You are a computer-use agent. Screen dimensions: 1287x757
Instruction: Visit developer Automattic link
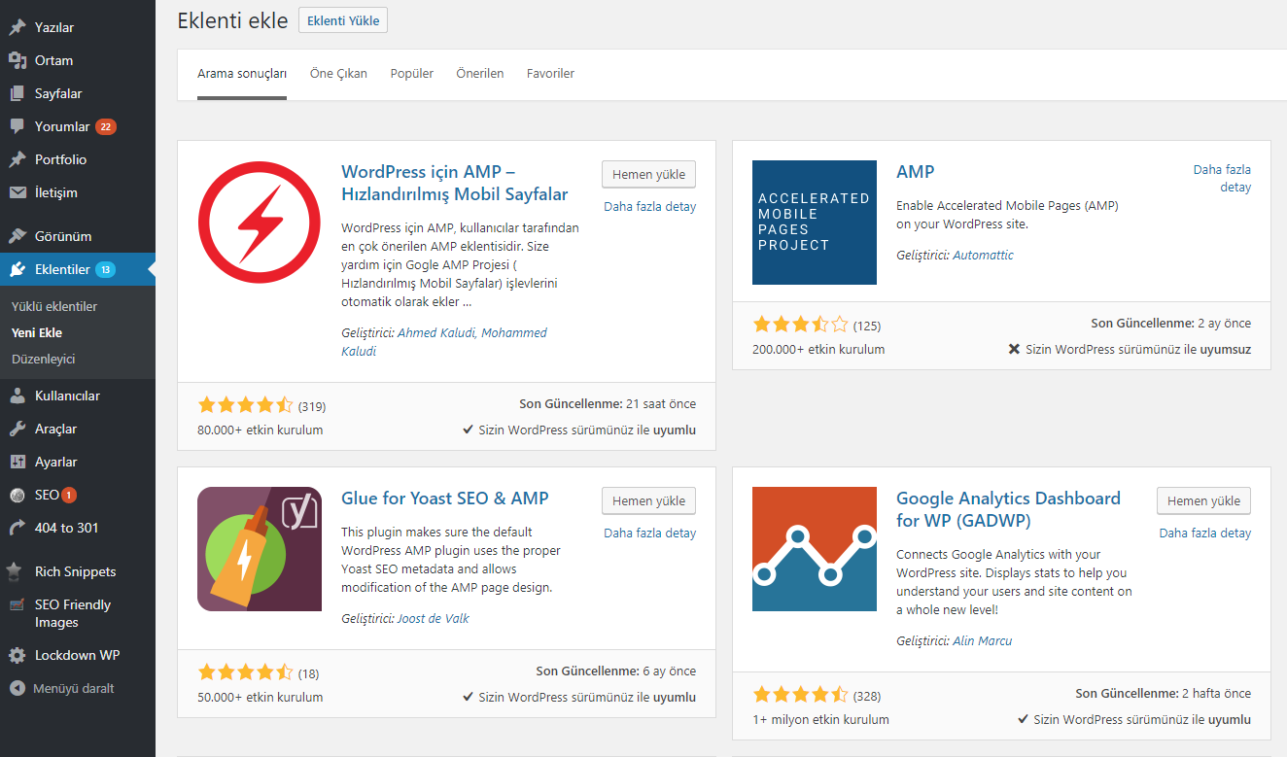[x=983, y=256]
